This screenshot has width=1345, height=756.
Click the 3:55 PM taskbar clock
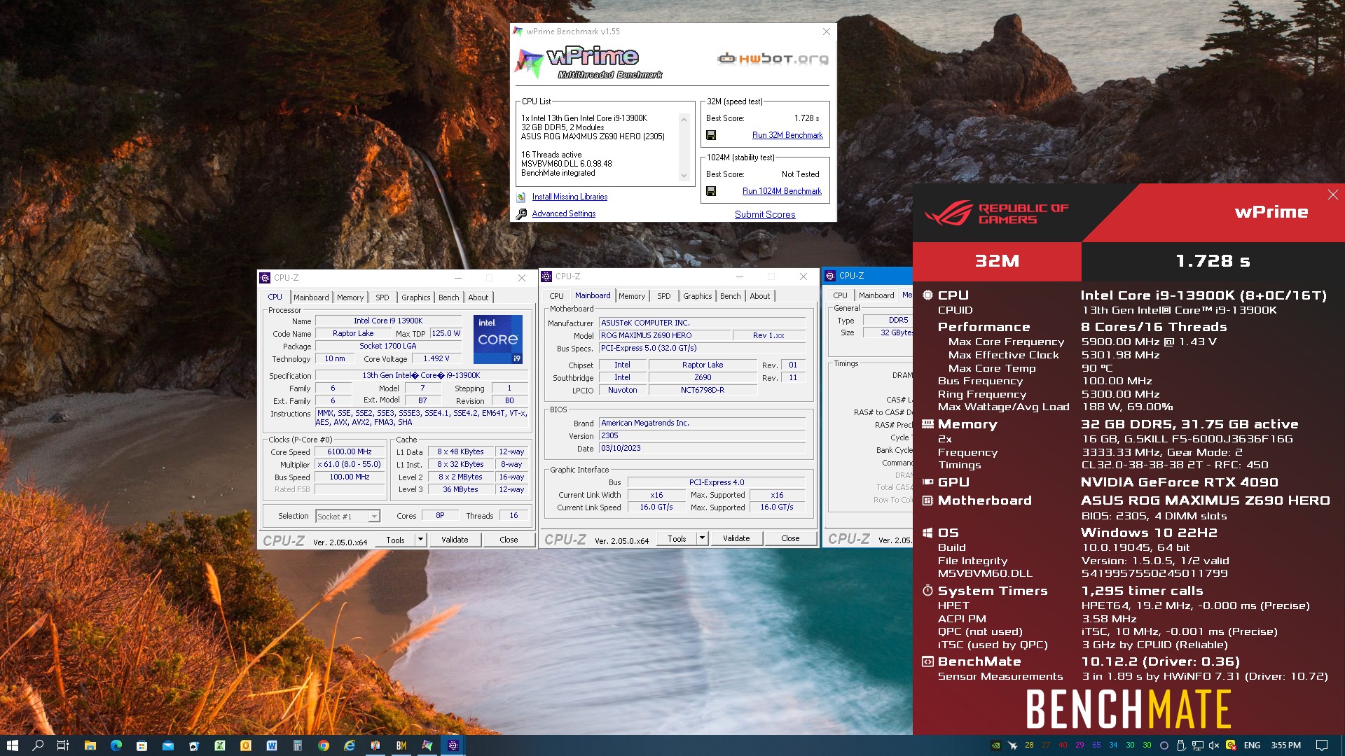click(x=1286, y=745)
